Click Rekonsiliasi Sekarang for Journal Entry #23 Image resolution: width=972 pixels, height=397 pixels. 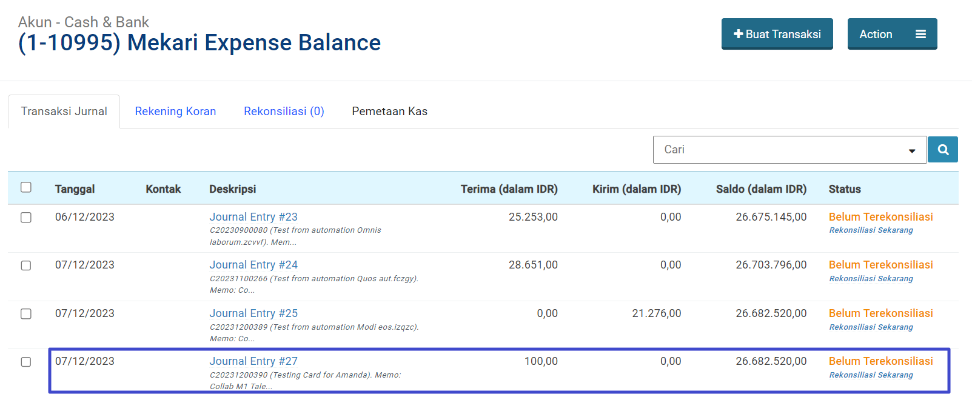click(x=871, y=230)
